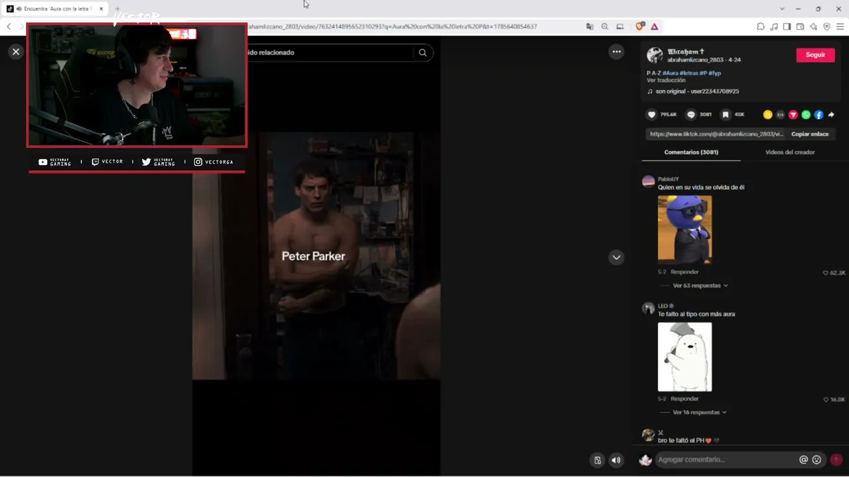The image size is (849, 477).
Task: Open the penguin sticker image in PabloUY's comment
Action: (685, 229)
